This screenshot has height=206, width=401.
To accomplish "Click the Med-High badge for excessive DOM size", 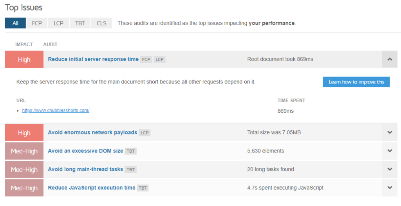I will (24, 151).
